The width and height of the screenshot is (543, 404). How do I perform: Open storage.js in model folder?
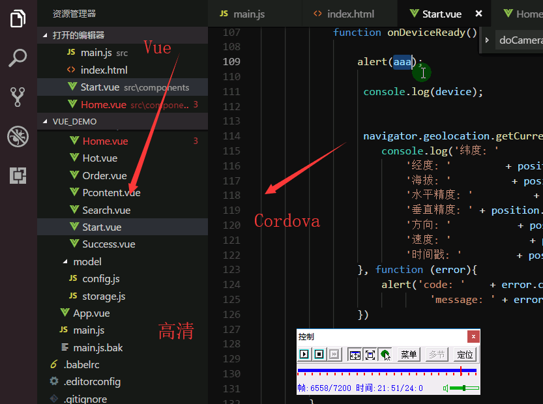point(123,296)
